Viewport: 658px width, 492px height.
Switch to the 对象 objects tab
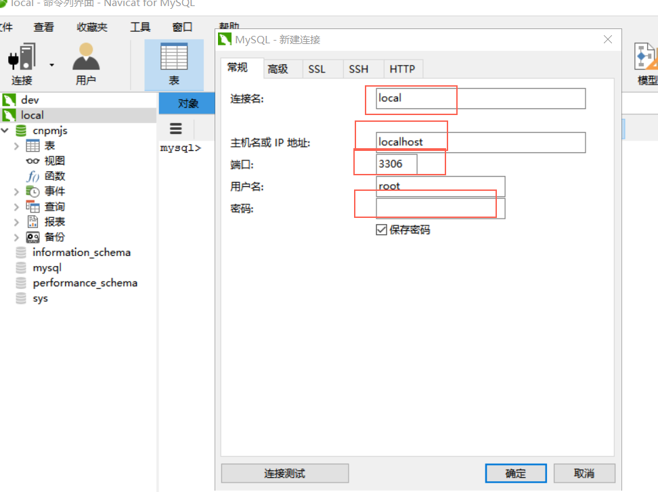[187, 103]
